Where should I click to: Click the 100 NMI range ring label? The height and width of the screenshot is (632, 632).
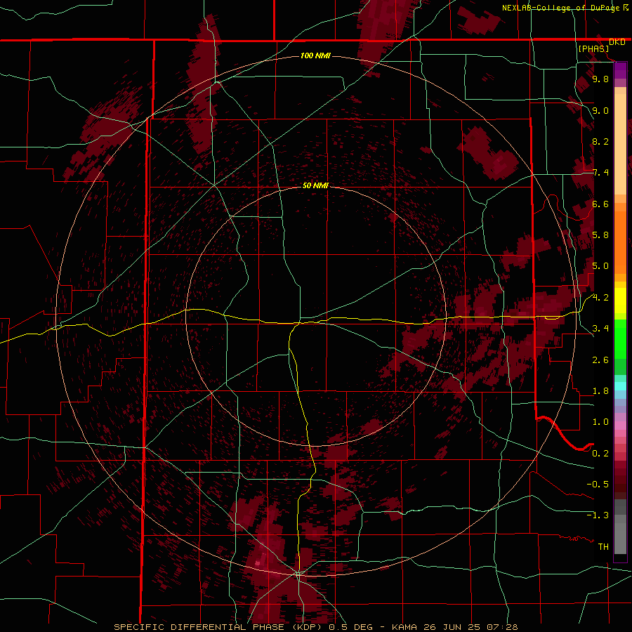tap(315, 55)
